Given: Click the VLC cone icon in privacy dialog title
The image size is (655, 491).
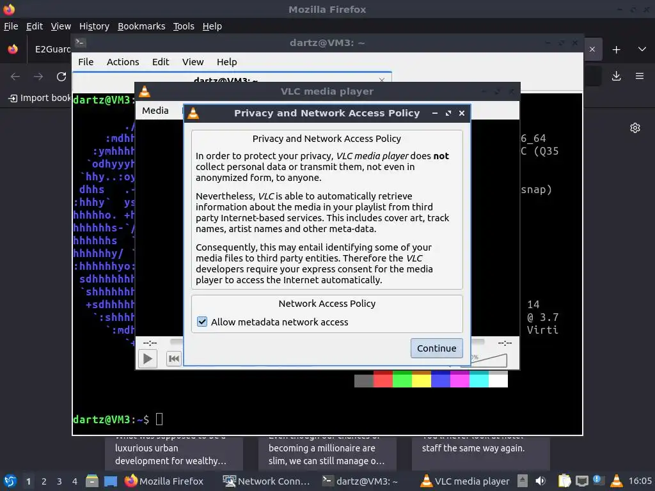Looking at the screenshot, I should pyautogui.click(x=193, y=113).
